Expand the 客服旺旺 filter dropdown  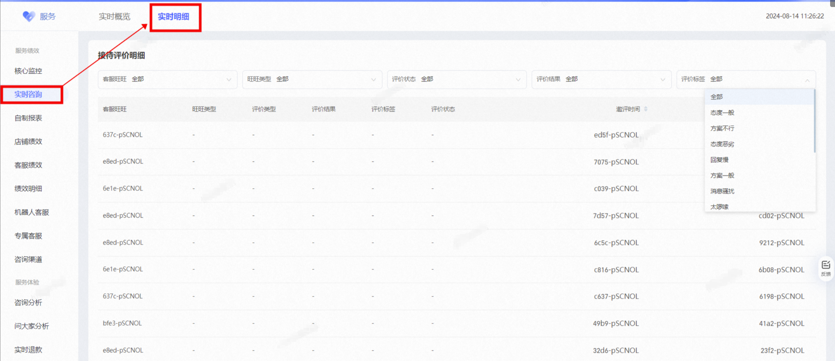(x=168, y=79)
